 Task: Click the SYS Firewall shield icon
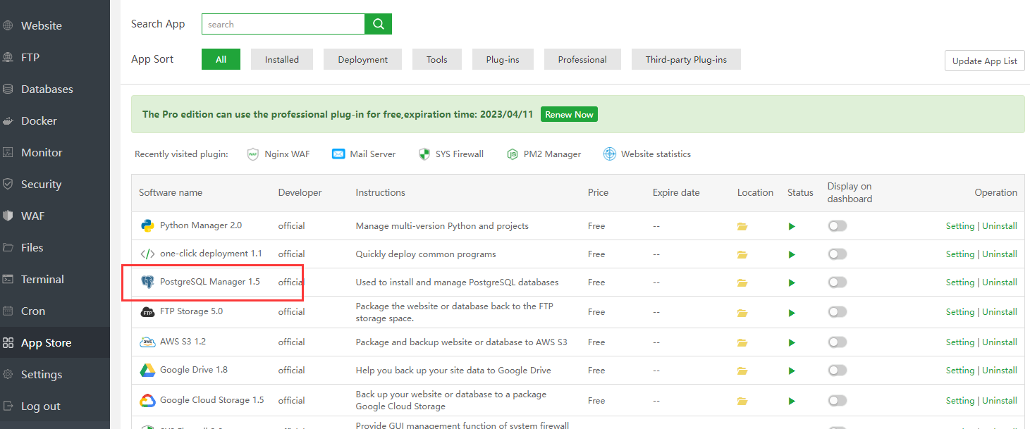click(x=424, y=154)
